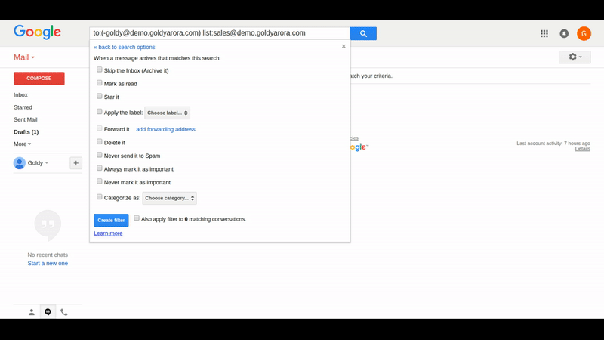Click the Google logo
The width and height of the screenshot is (604, 340).
(x=37, y=32)
